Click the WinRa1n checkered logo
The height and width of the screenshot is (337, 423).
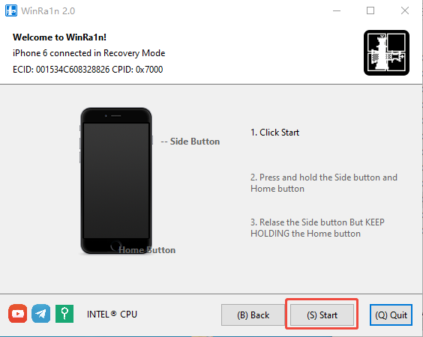386,53
